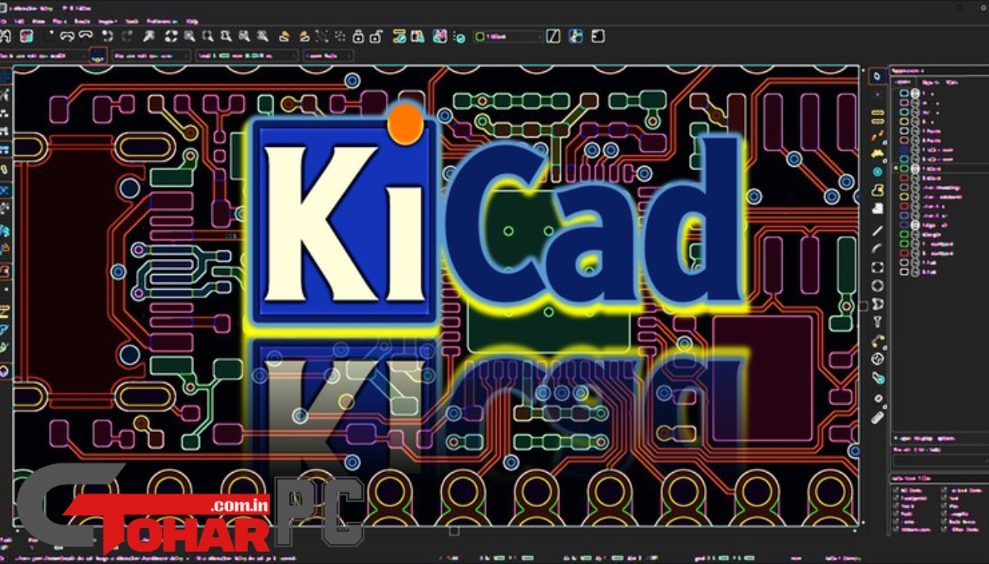Open the via size dropdown
The image size is (989, 564).
point(151,56)
